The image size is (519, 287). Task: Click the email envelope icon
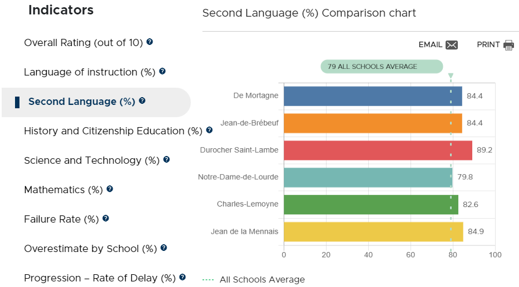point(452,45)
